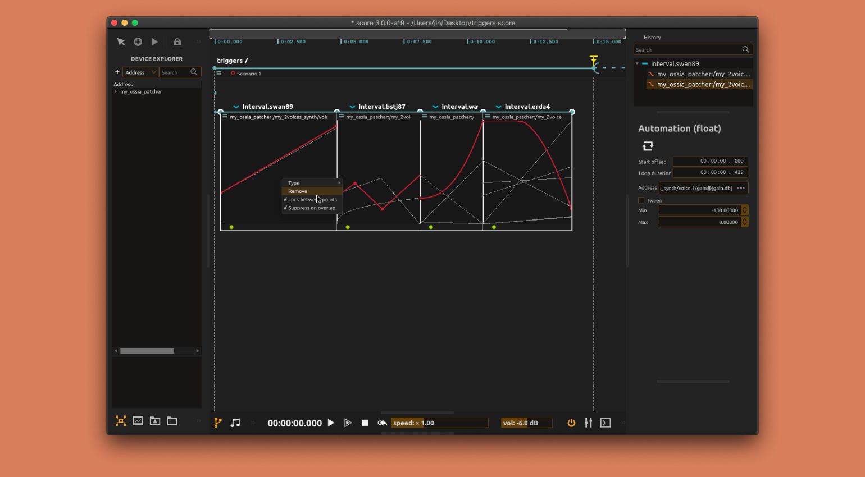Enable the Tween checkbox
This screenshot has height=477, width=865.
[x=641, y=200]
